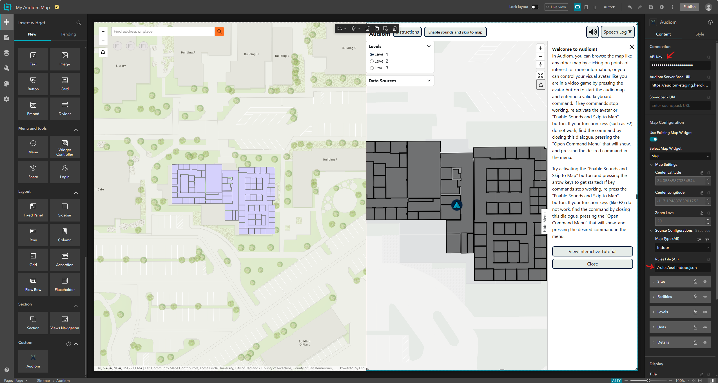Screen dimensions: 718x383
Task: Open the Select Map Widget dropdown
Action: coord(680,156)
